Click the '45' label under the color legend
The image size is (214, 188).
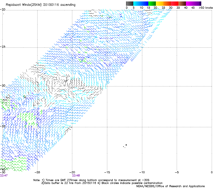point(193,8)
